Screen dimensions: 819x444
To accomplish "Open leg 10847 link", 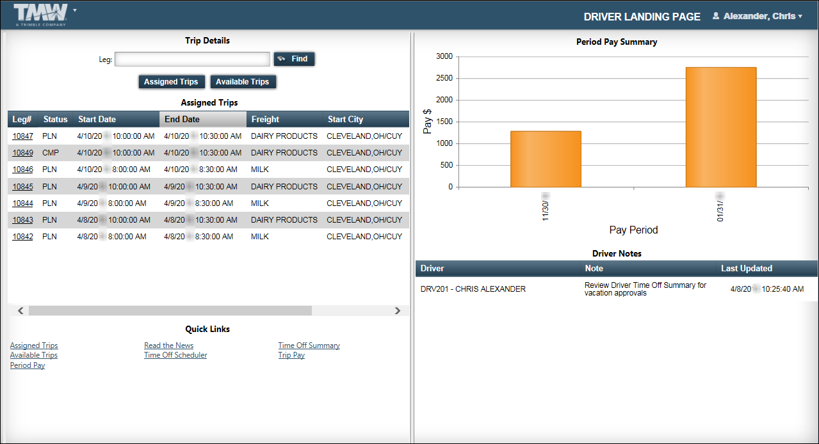I will (22, 136).
